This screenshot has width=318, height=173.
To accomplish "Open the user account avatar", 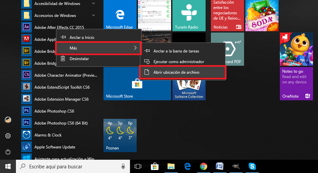I will tap(8, 120).
